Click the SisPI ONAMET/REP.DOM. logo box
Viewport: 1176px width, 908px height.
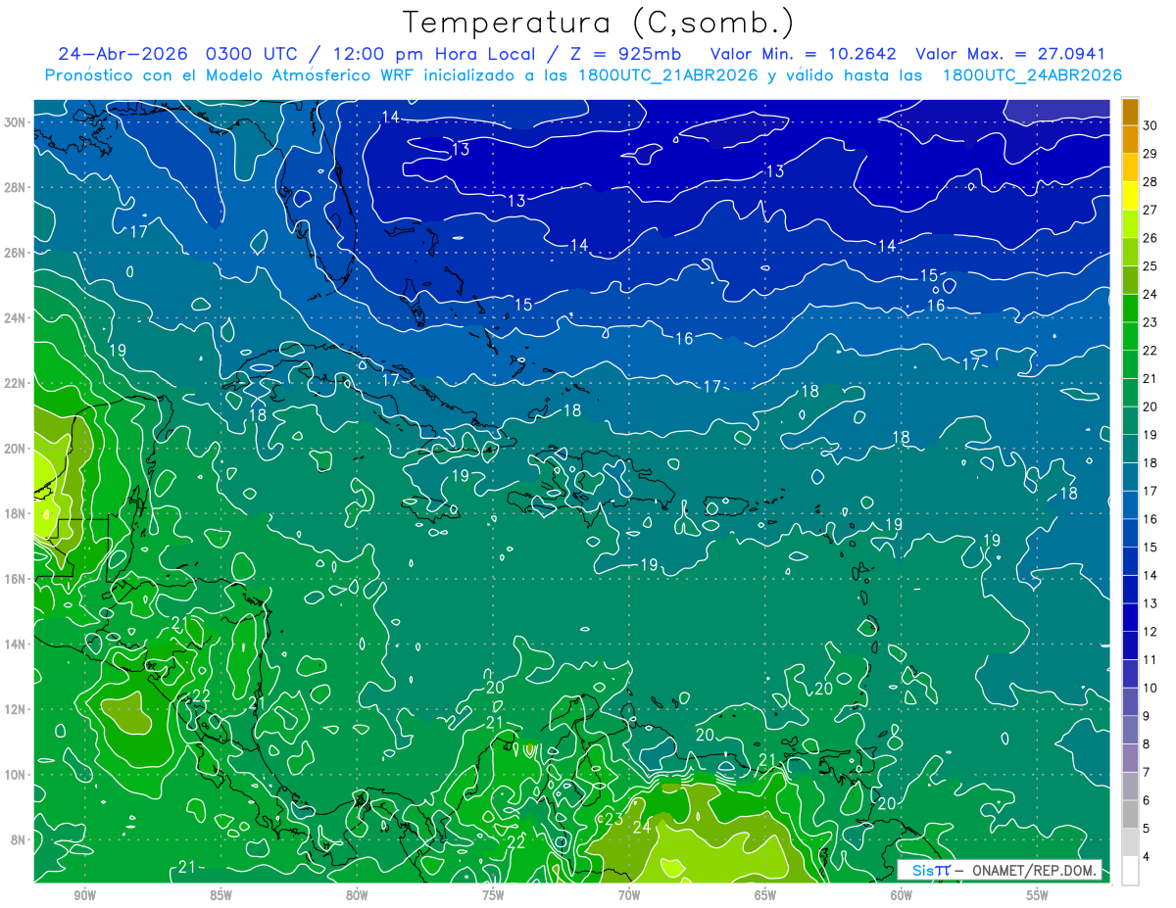click(x=1000, y=870)
